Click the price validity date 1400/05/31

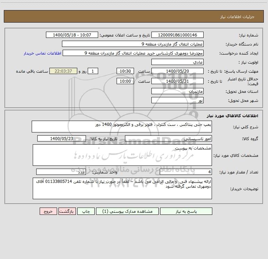(178, 81)
